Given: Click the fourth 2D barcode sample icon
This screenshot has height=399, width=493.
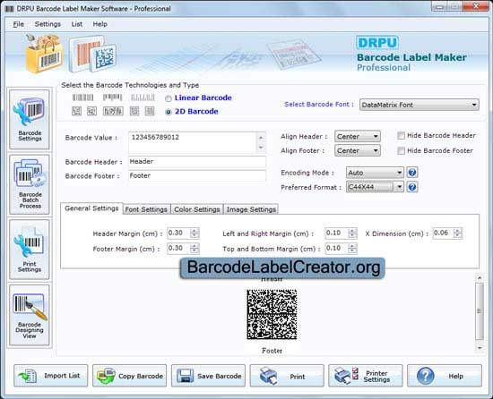Looking at the screenshot, I should [x=134, y=111].
